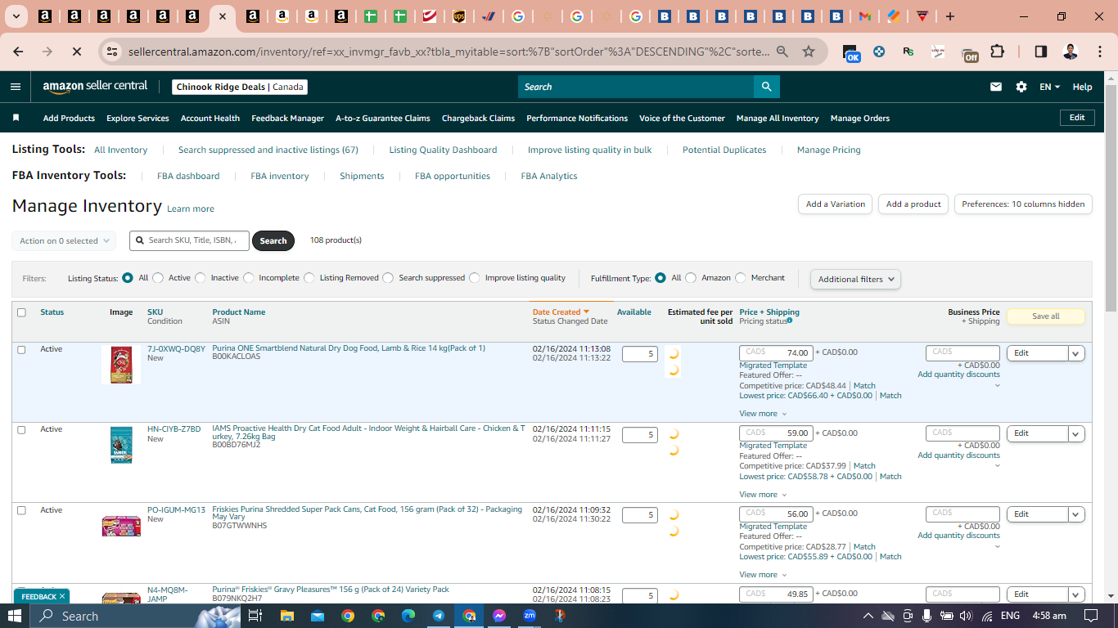Open the EN language dropdown
1118x628 pixels.
(1049, 87)
